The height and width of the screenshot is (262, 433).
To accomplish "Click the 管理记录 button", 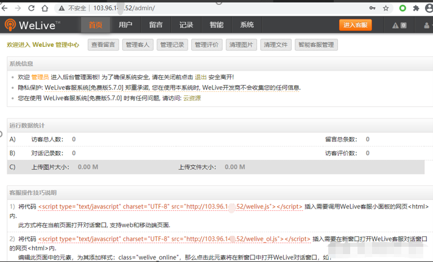I will (172, 44).
